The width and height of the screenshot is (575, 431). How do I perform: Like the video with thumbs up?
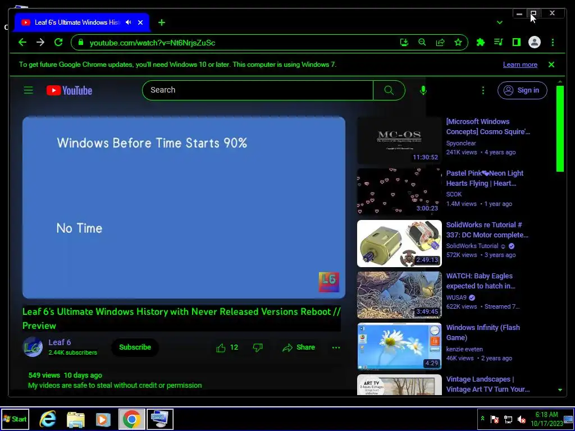227,347
